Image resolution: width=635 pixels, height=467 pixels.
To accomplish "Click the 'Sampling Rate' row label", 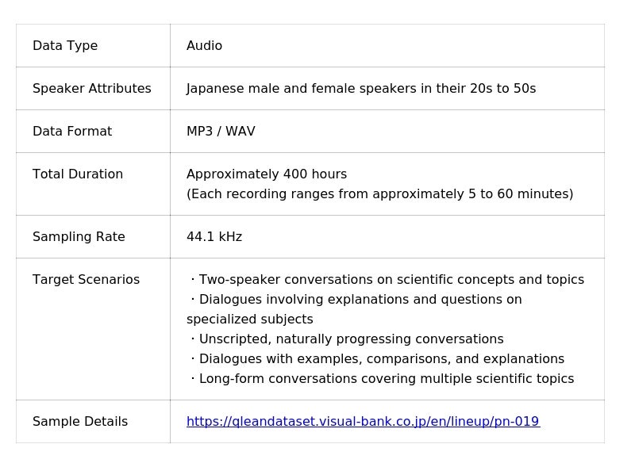I will click(x=79, y=237).
